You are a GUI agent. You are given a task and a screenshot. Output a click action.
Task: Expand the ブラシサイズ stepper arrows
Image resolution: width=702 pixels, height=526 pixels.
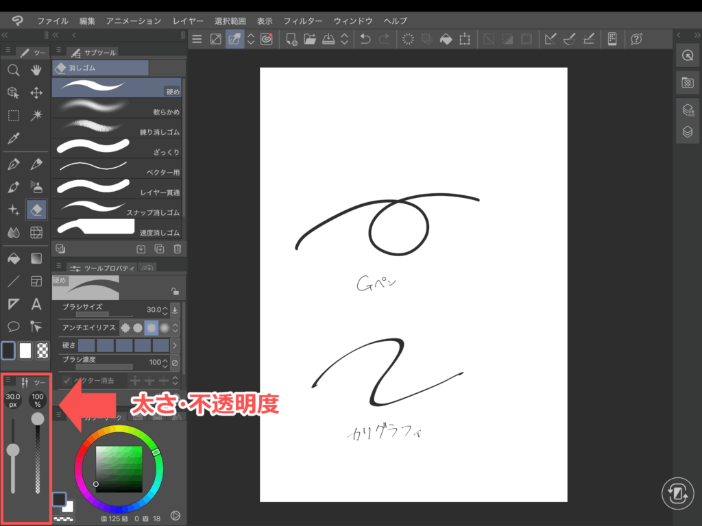pyautogui.click(x=166, y=310)
